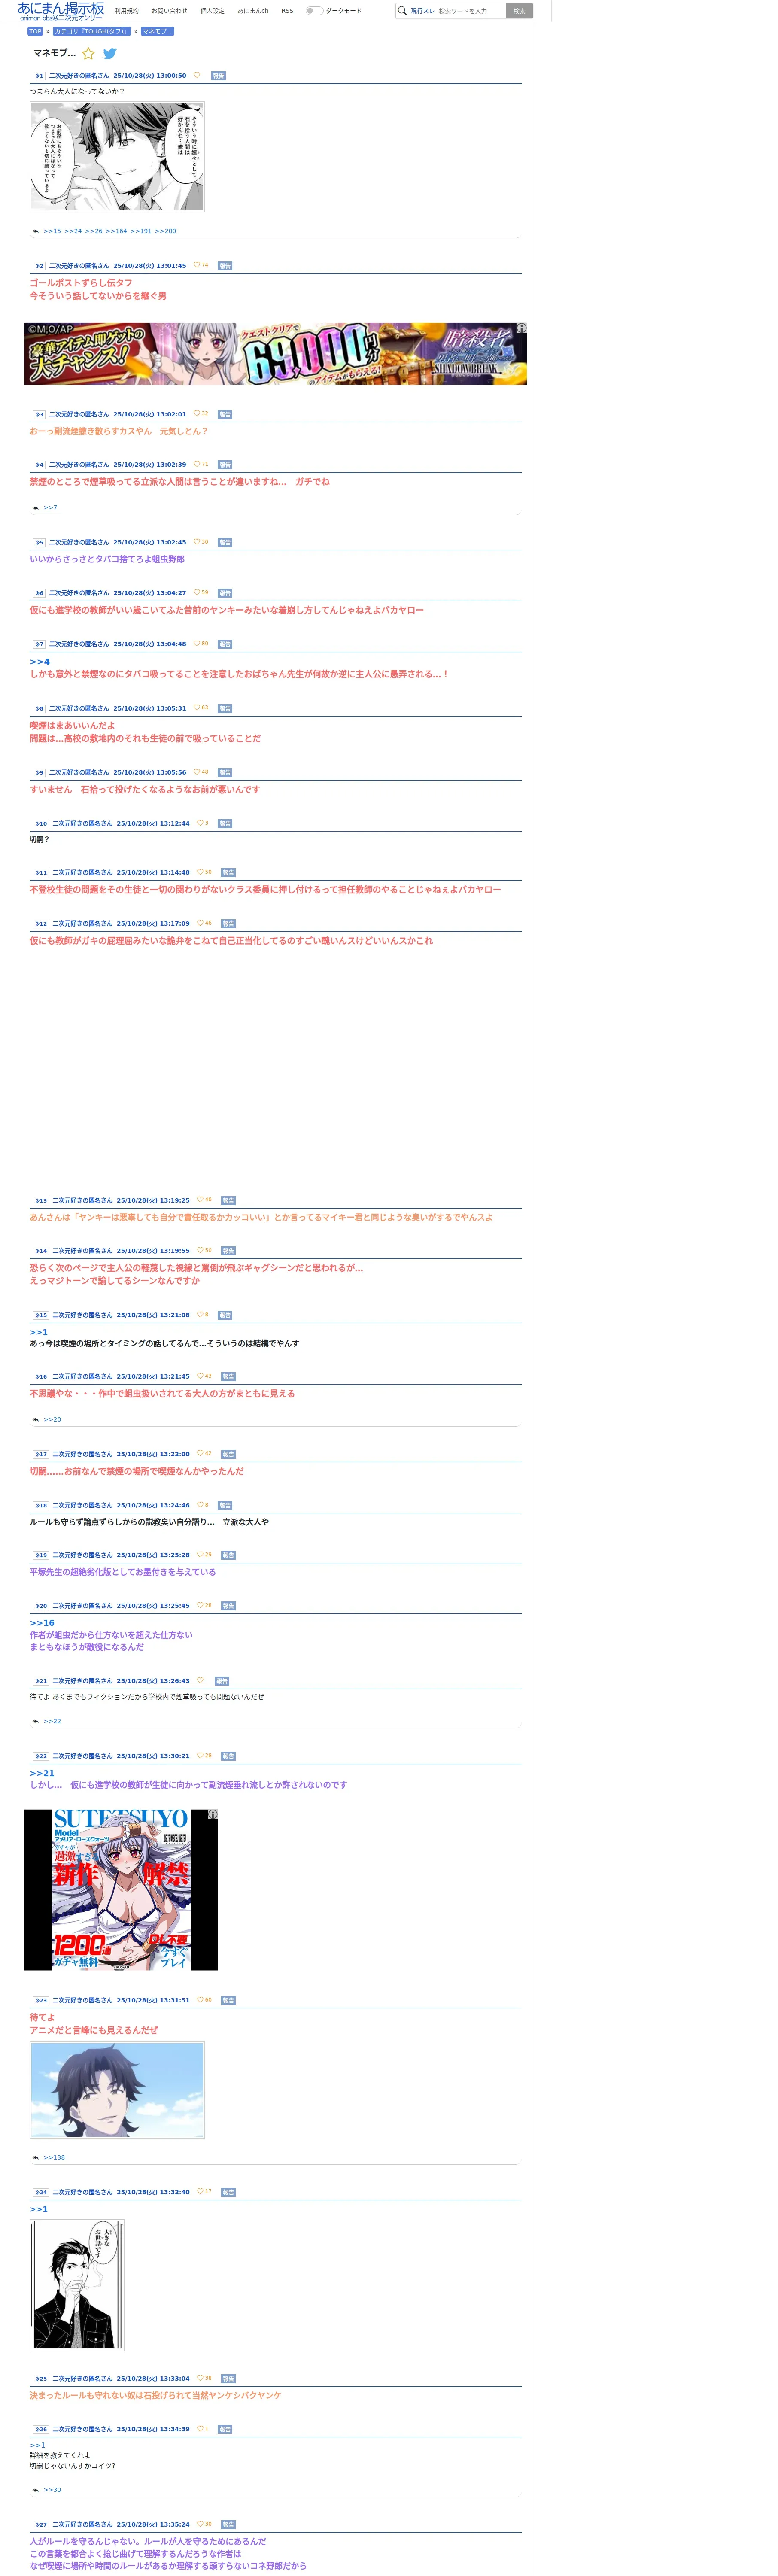Follow the >>22 reply link under post 21
The height and width of the screenshot is (2576, 778).
(52, 1721)
